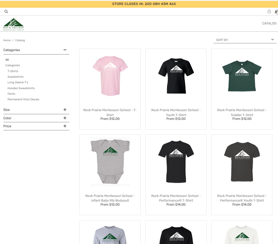Click the 'Toddler T-Shirt' product title
This screenshot has height=244, width=278.
tap(242, 112)
